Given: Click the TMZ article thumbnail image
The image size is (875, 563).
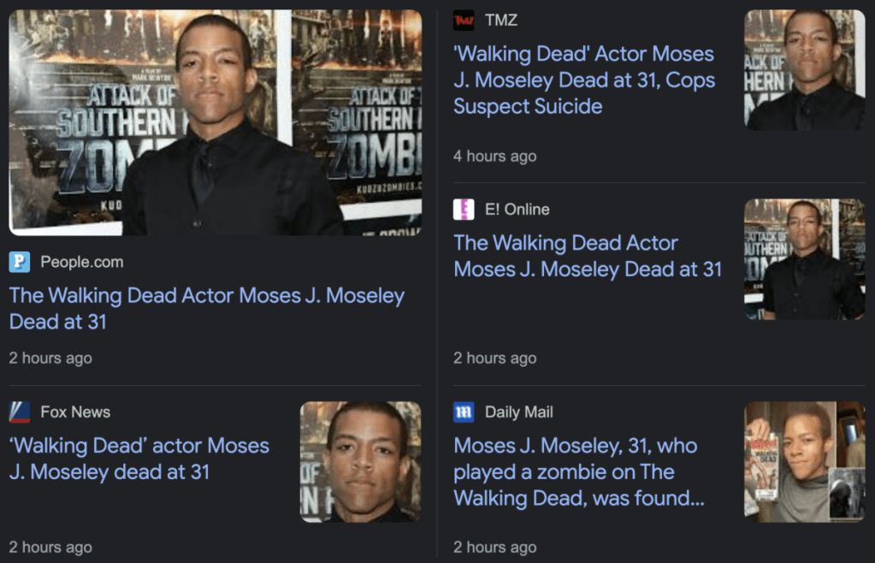Looking at the screenshot, I should coord(805,70).
